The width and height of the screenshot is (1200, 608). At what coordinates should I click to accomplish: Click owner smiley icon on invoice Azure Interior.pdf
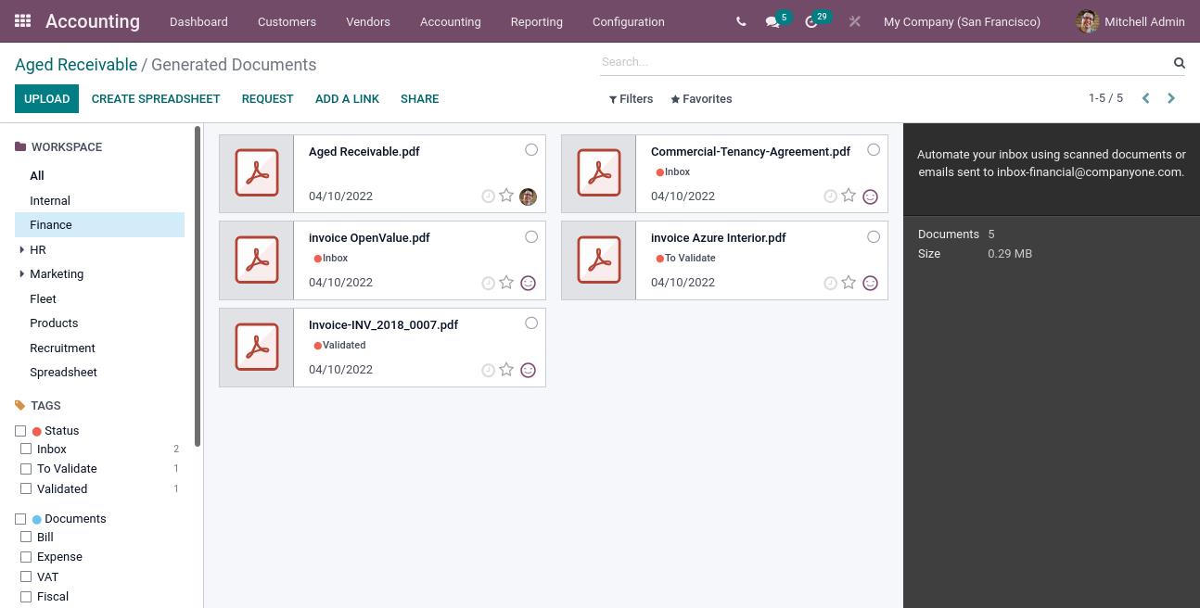click(870, 284)
